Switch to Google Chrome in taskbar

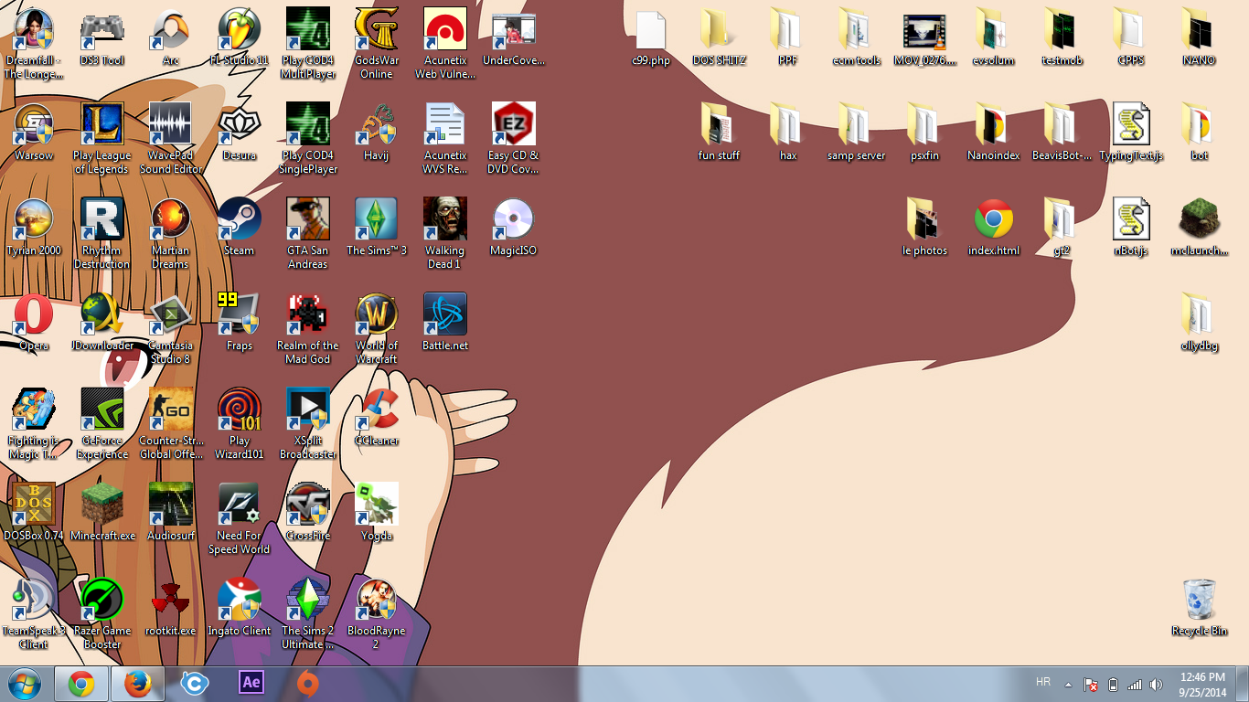(81, 684)
